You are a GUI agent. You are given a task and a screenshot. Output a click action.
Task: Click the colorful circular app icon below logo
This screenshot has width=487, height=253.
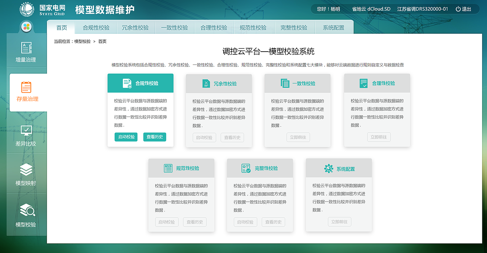coord(26,26)
